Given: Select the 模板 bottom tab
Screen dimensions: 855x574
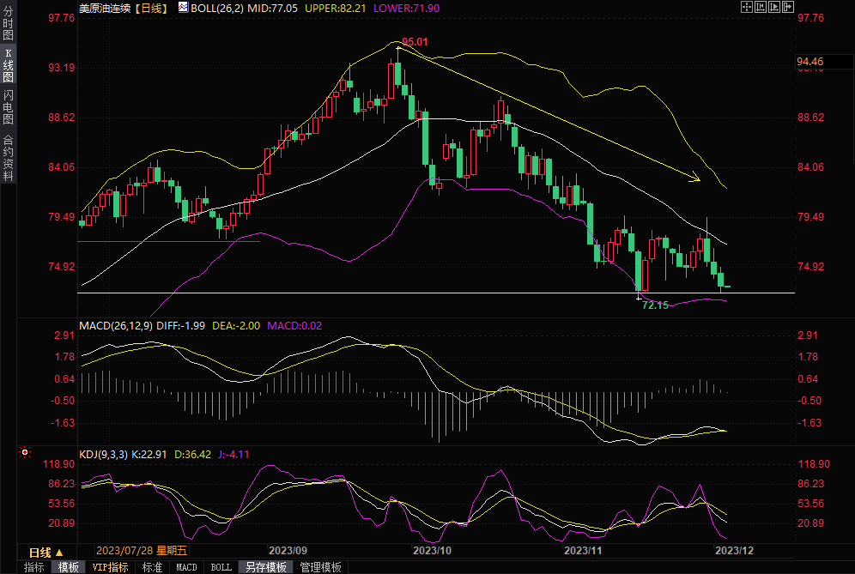Looking at the screenshot, I should coord(69,567).
